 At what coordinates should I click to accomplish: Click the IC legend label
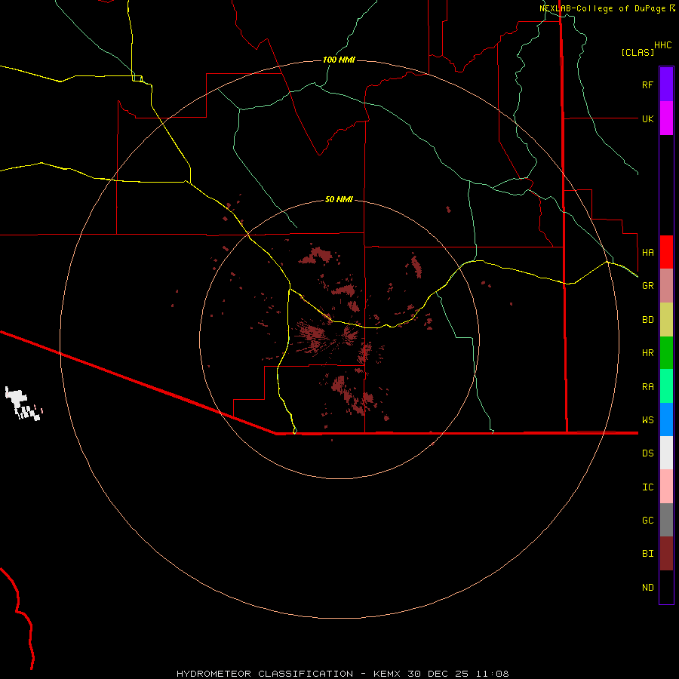pos(647,487)
